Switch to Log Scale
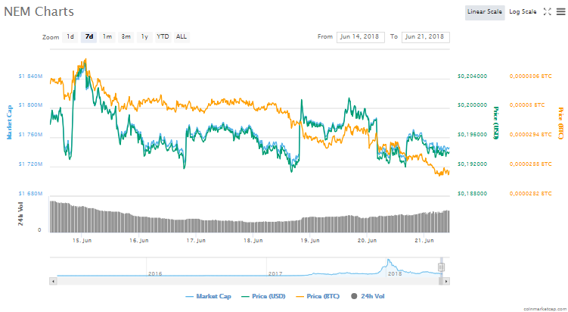Image resolution: width=568 pixels, height=312 pixels. 523,12
